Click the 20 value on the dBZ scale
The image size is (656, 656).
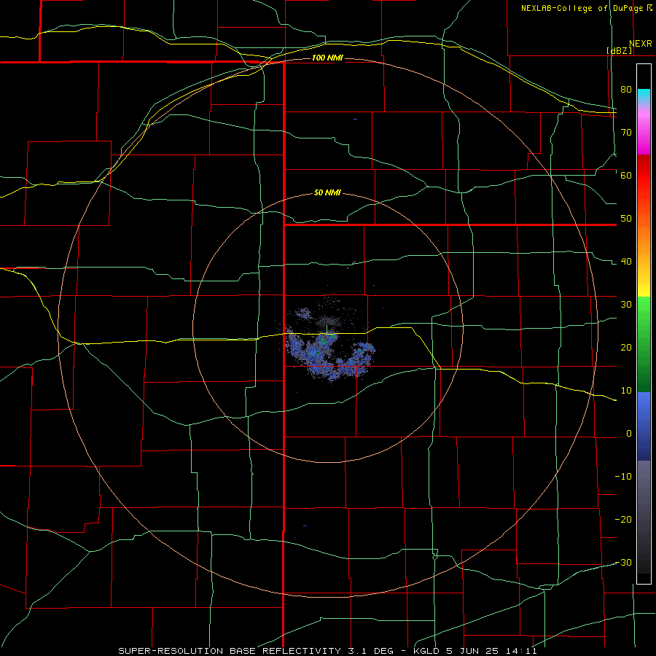pyautogui.click(x=626, y=347)
